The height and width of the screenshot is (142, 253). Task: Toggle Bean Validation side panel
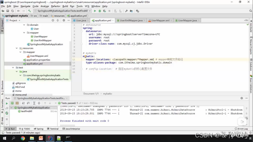click(x=251, y=84)
